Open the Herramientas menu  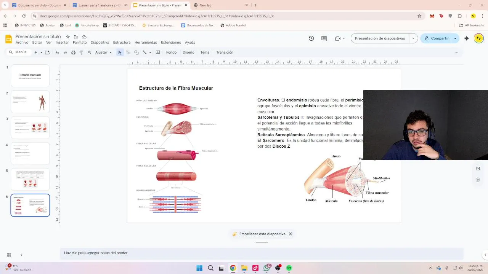pyautogui.click(x=146, y=43)
